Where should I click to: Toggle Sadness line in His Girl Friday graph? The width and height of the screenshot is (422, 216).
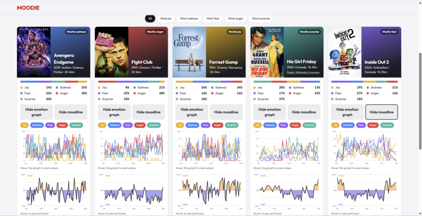[270, 125]
